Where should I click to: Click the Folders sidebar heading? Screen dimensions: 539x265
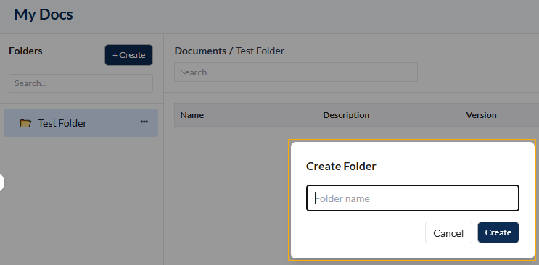click(25, 51)
